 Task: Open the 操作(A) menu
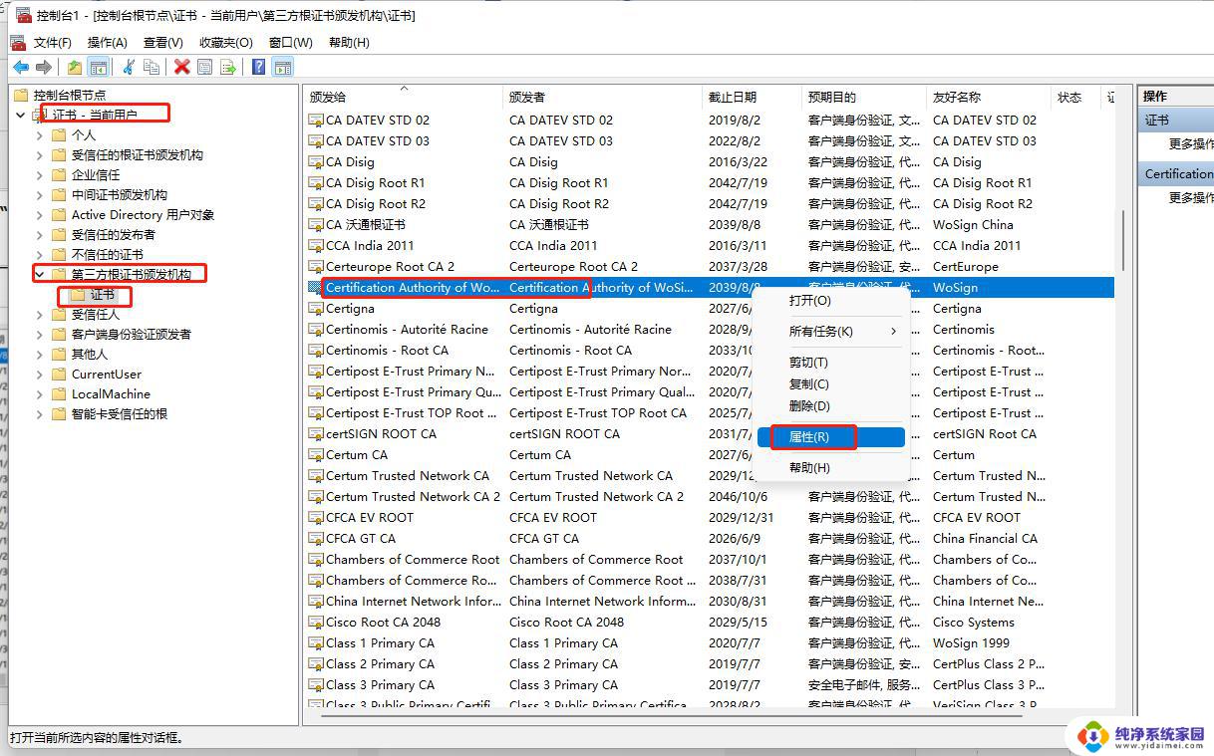(x=108, y=42)
